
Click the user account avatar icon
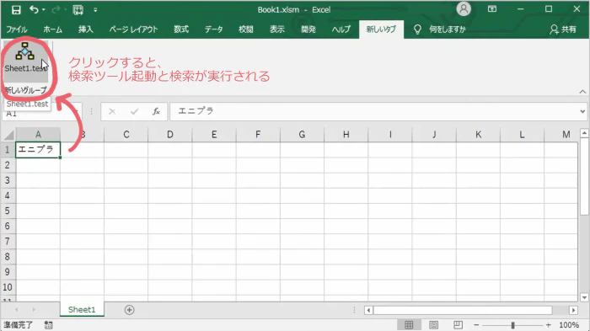click(464, 9)
